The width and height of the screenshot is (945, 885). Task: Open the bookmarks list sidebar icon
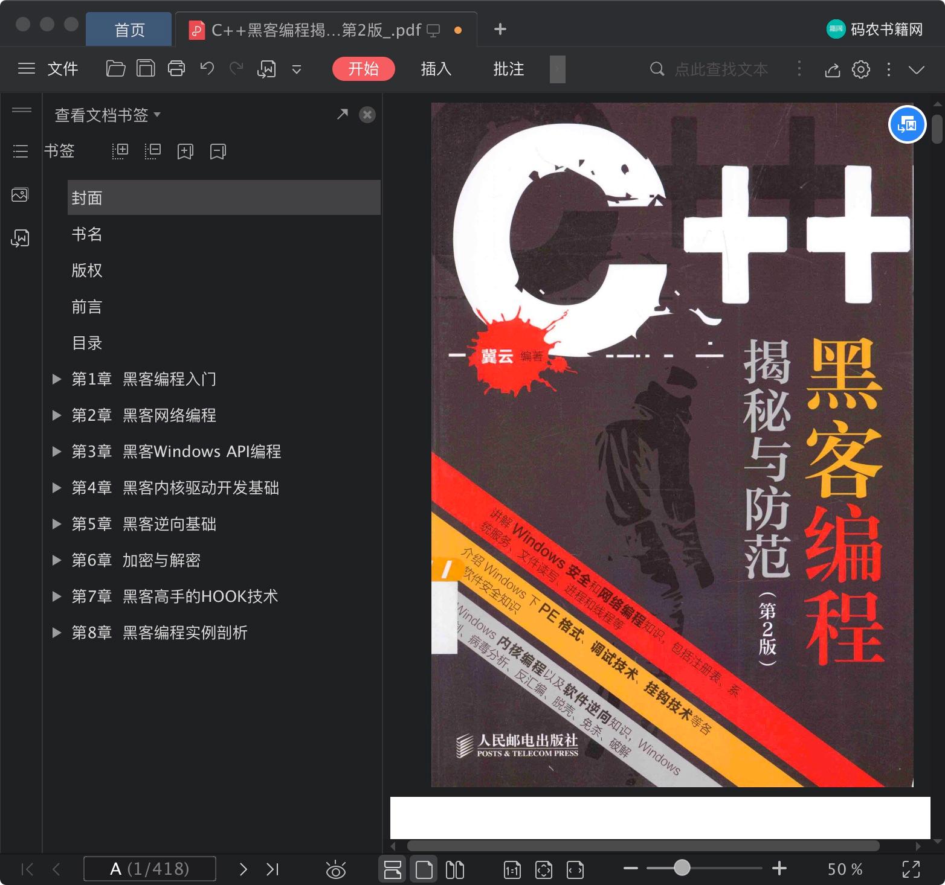click(21, 151)
